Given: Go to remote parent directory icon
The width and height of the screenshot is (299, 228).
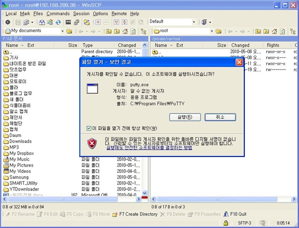Looking at the screenshot, I should pos(258,31).
